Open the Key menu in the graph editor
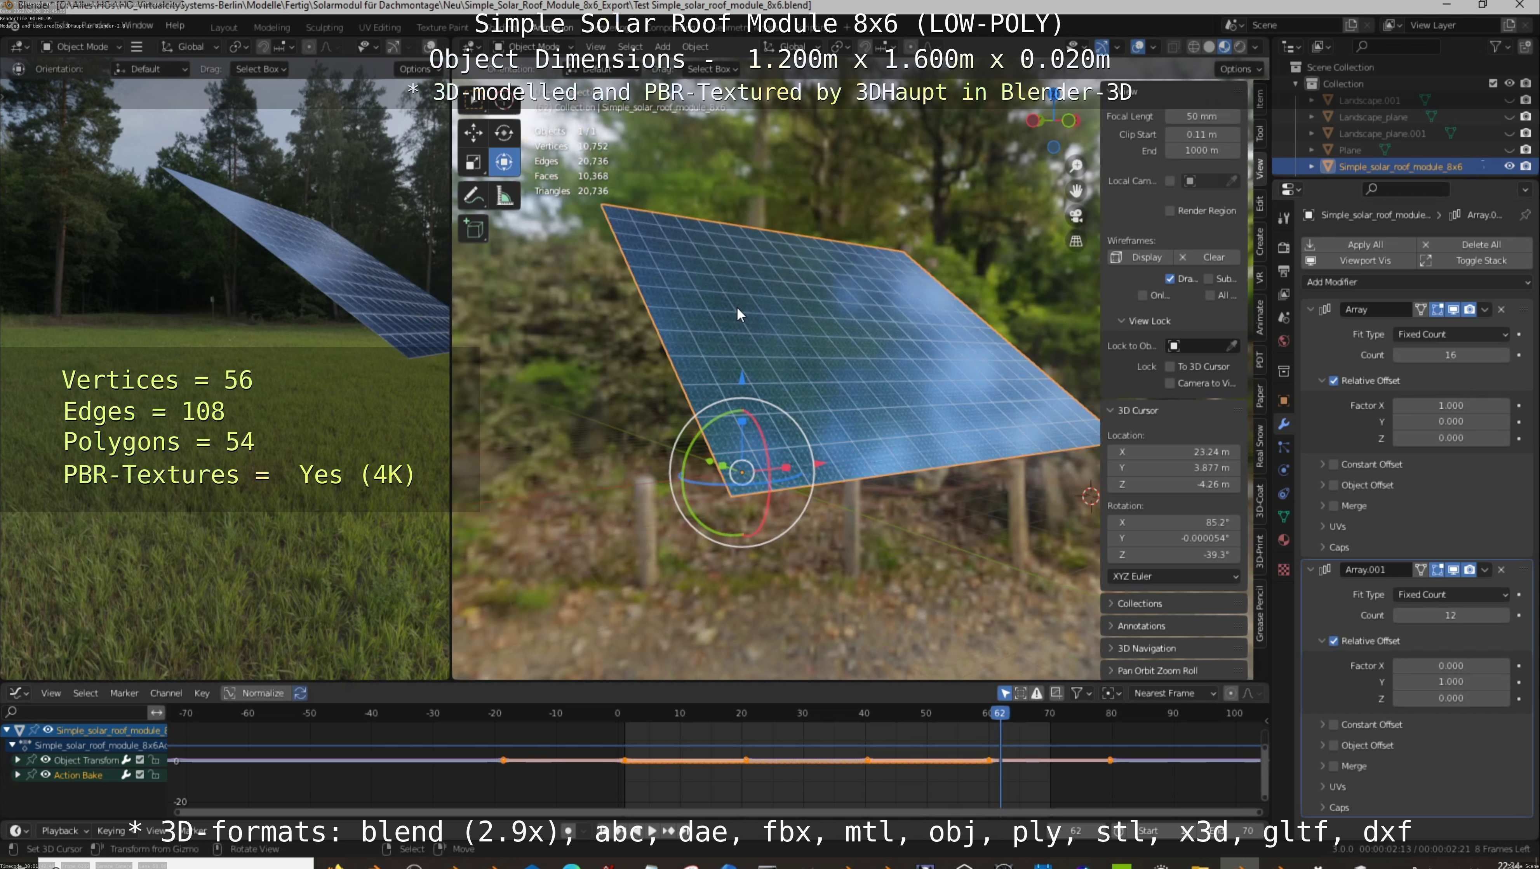Viewport: 1540px width, 869px height. [202, 694]
